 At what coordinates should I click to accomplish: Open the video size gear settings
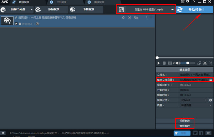[210, 100]
